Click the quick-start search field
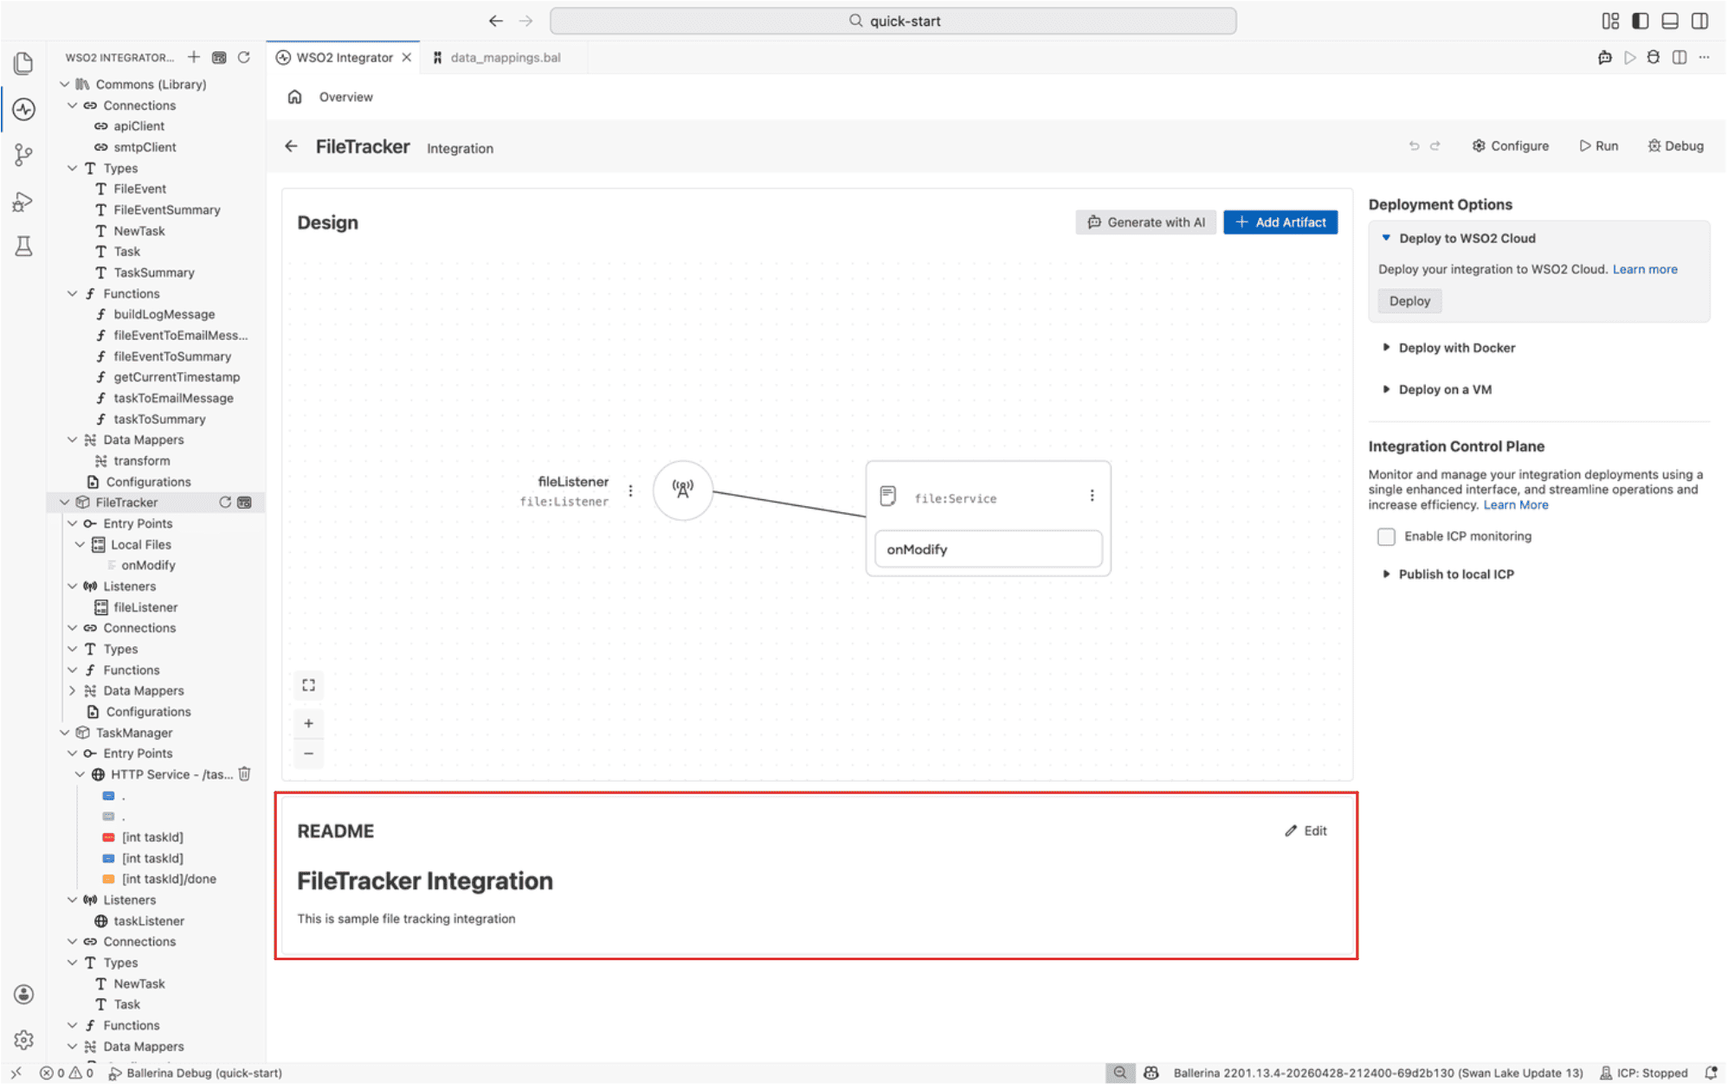The image size is (1728, 1090). click(x=893, y=21)
